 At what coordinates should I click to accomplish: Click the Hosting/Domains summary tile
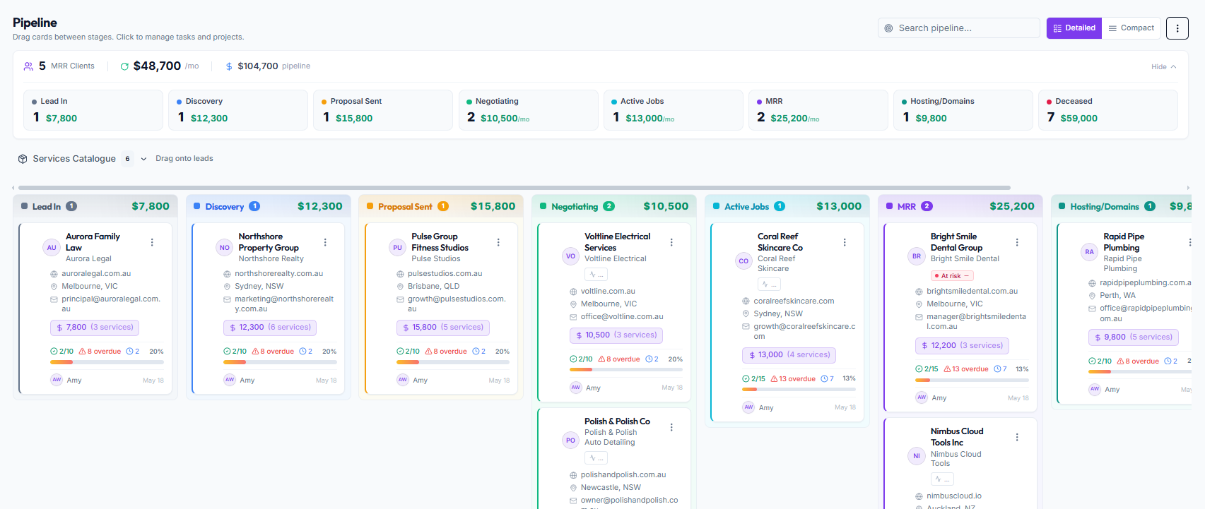pos(963,110)
